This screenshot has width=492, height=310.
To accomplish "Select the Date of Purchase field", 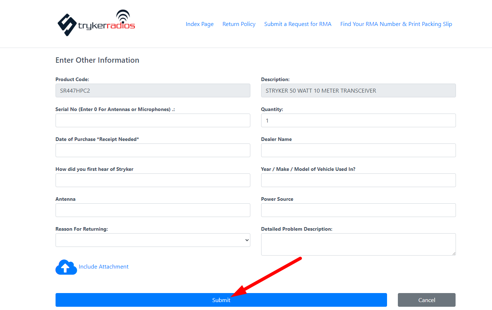I will (153, 150).
